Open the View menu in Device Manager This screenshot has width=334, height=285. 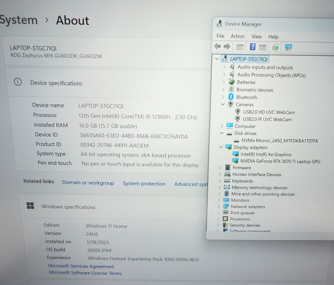[257, 37]
